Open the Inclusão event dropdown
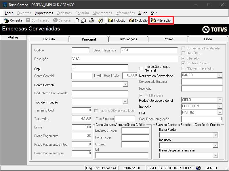The width and height of the screenshot is (229, 171). click(x=215, y=145)
